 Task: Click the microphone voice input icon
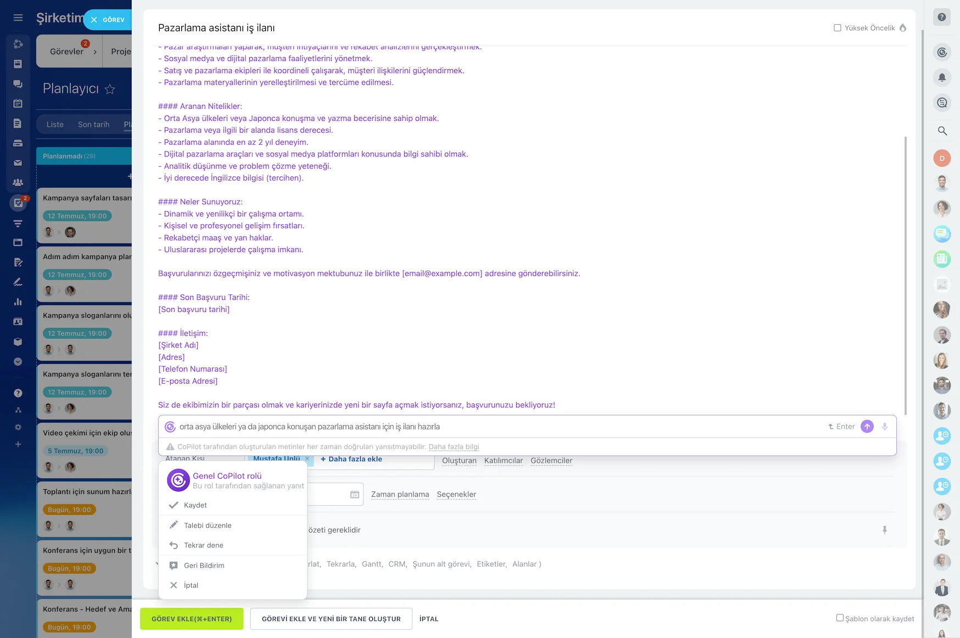click(885, 427)
